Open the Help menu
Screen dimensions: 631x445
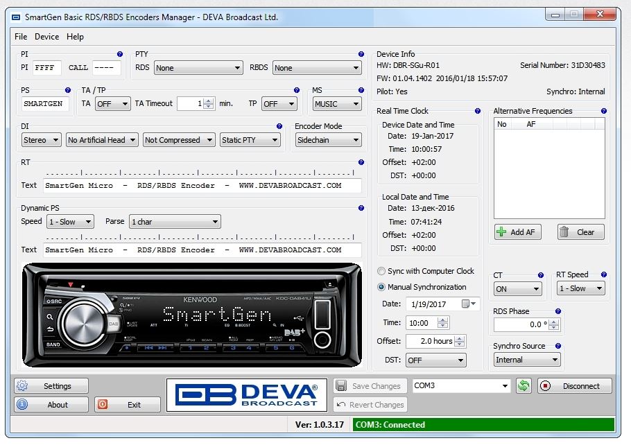(75, 37)
